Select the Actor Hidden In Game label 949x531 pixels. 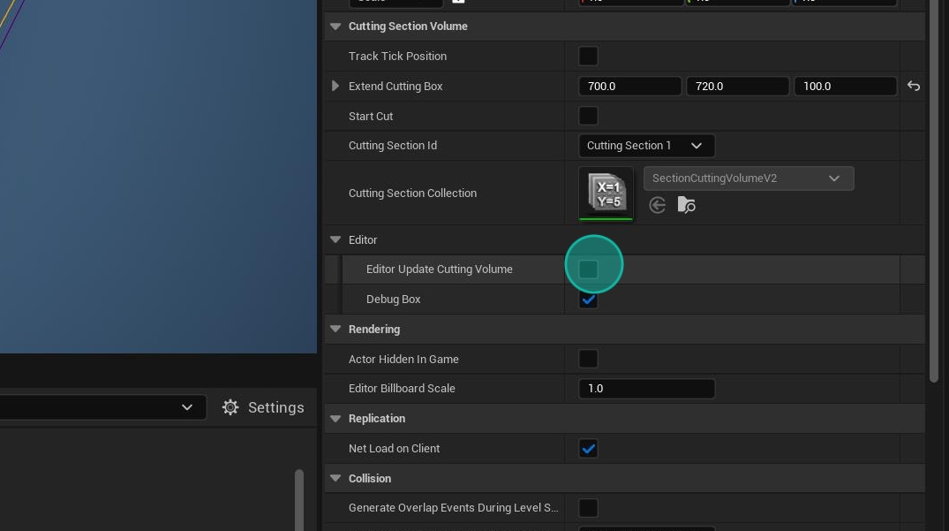tap(403, 359)
